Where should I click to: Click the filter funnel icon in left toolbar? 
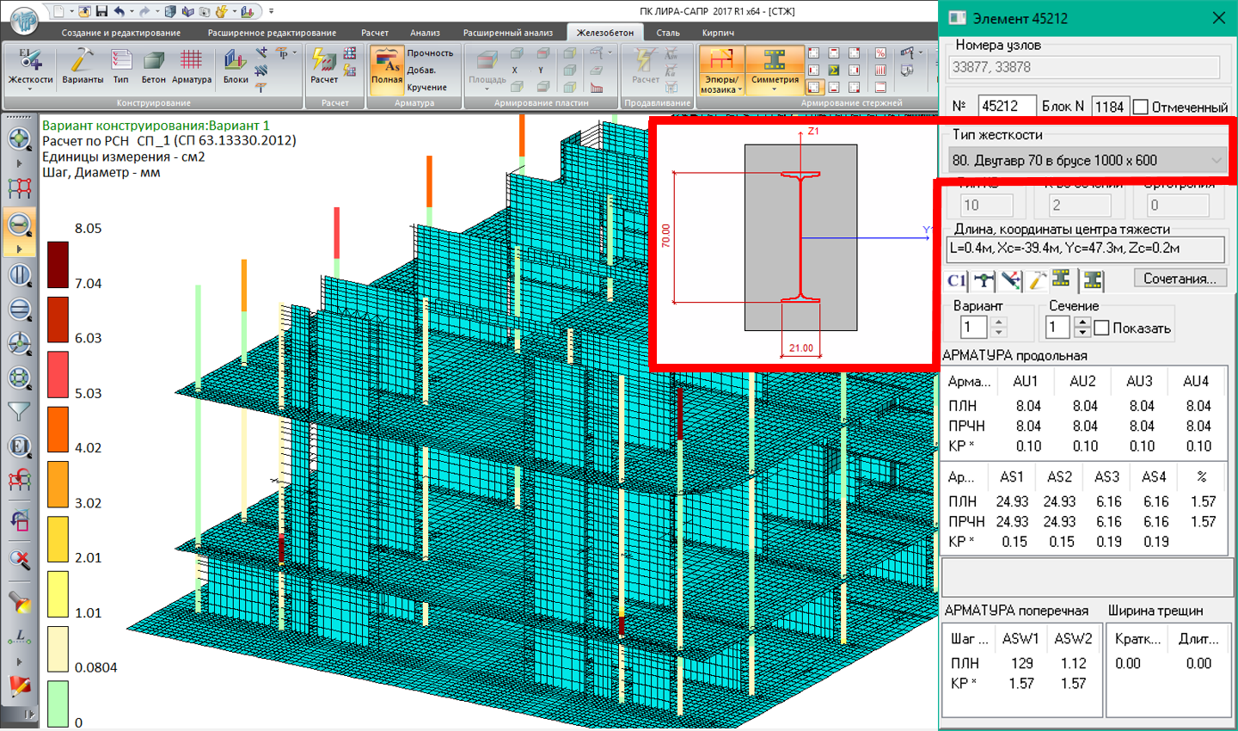(19, 413)
